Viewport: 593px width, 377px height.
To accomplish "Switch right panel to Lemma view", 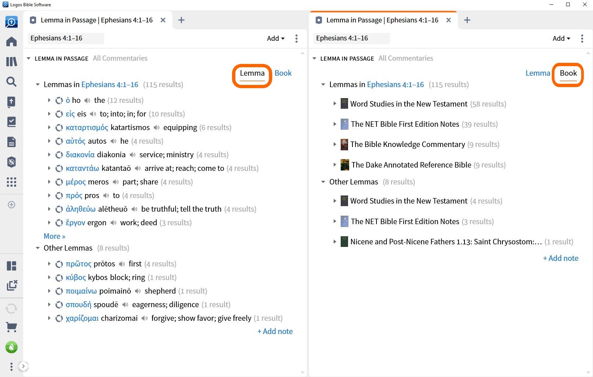I will pyautogui.click(x=537, y=73).
